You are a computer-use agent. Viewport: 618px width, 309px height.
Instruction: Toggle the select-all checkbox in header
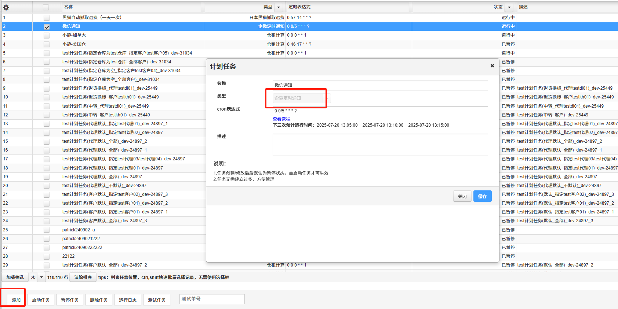[46, 7]
